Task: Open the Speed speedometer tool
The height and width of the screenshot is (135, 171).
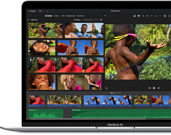Action: (x=160, y=16)
